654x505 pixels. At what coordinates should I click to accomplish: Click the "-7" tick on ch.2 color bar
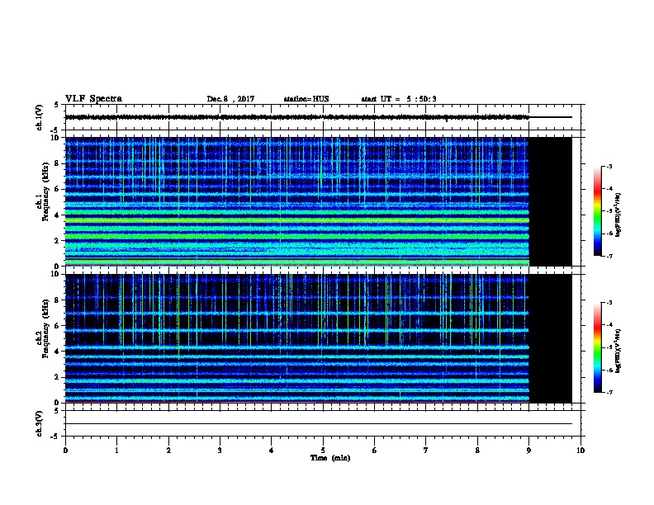(609, 392)
